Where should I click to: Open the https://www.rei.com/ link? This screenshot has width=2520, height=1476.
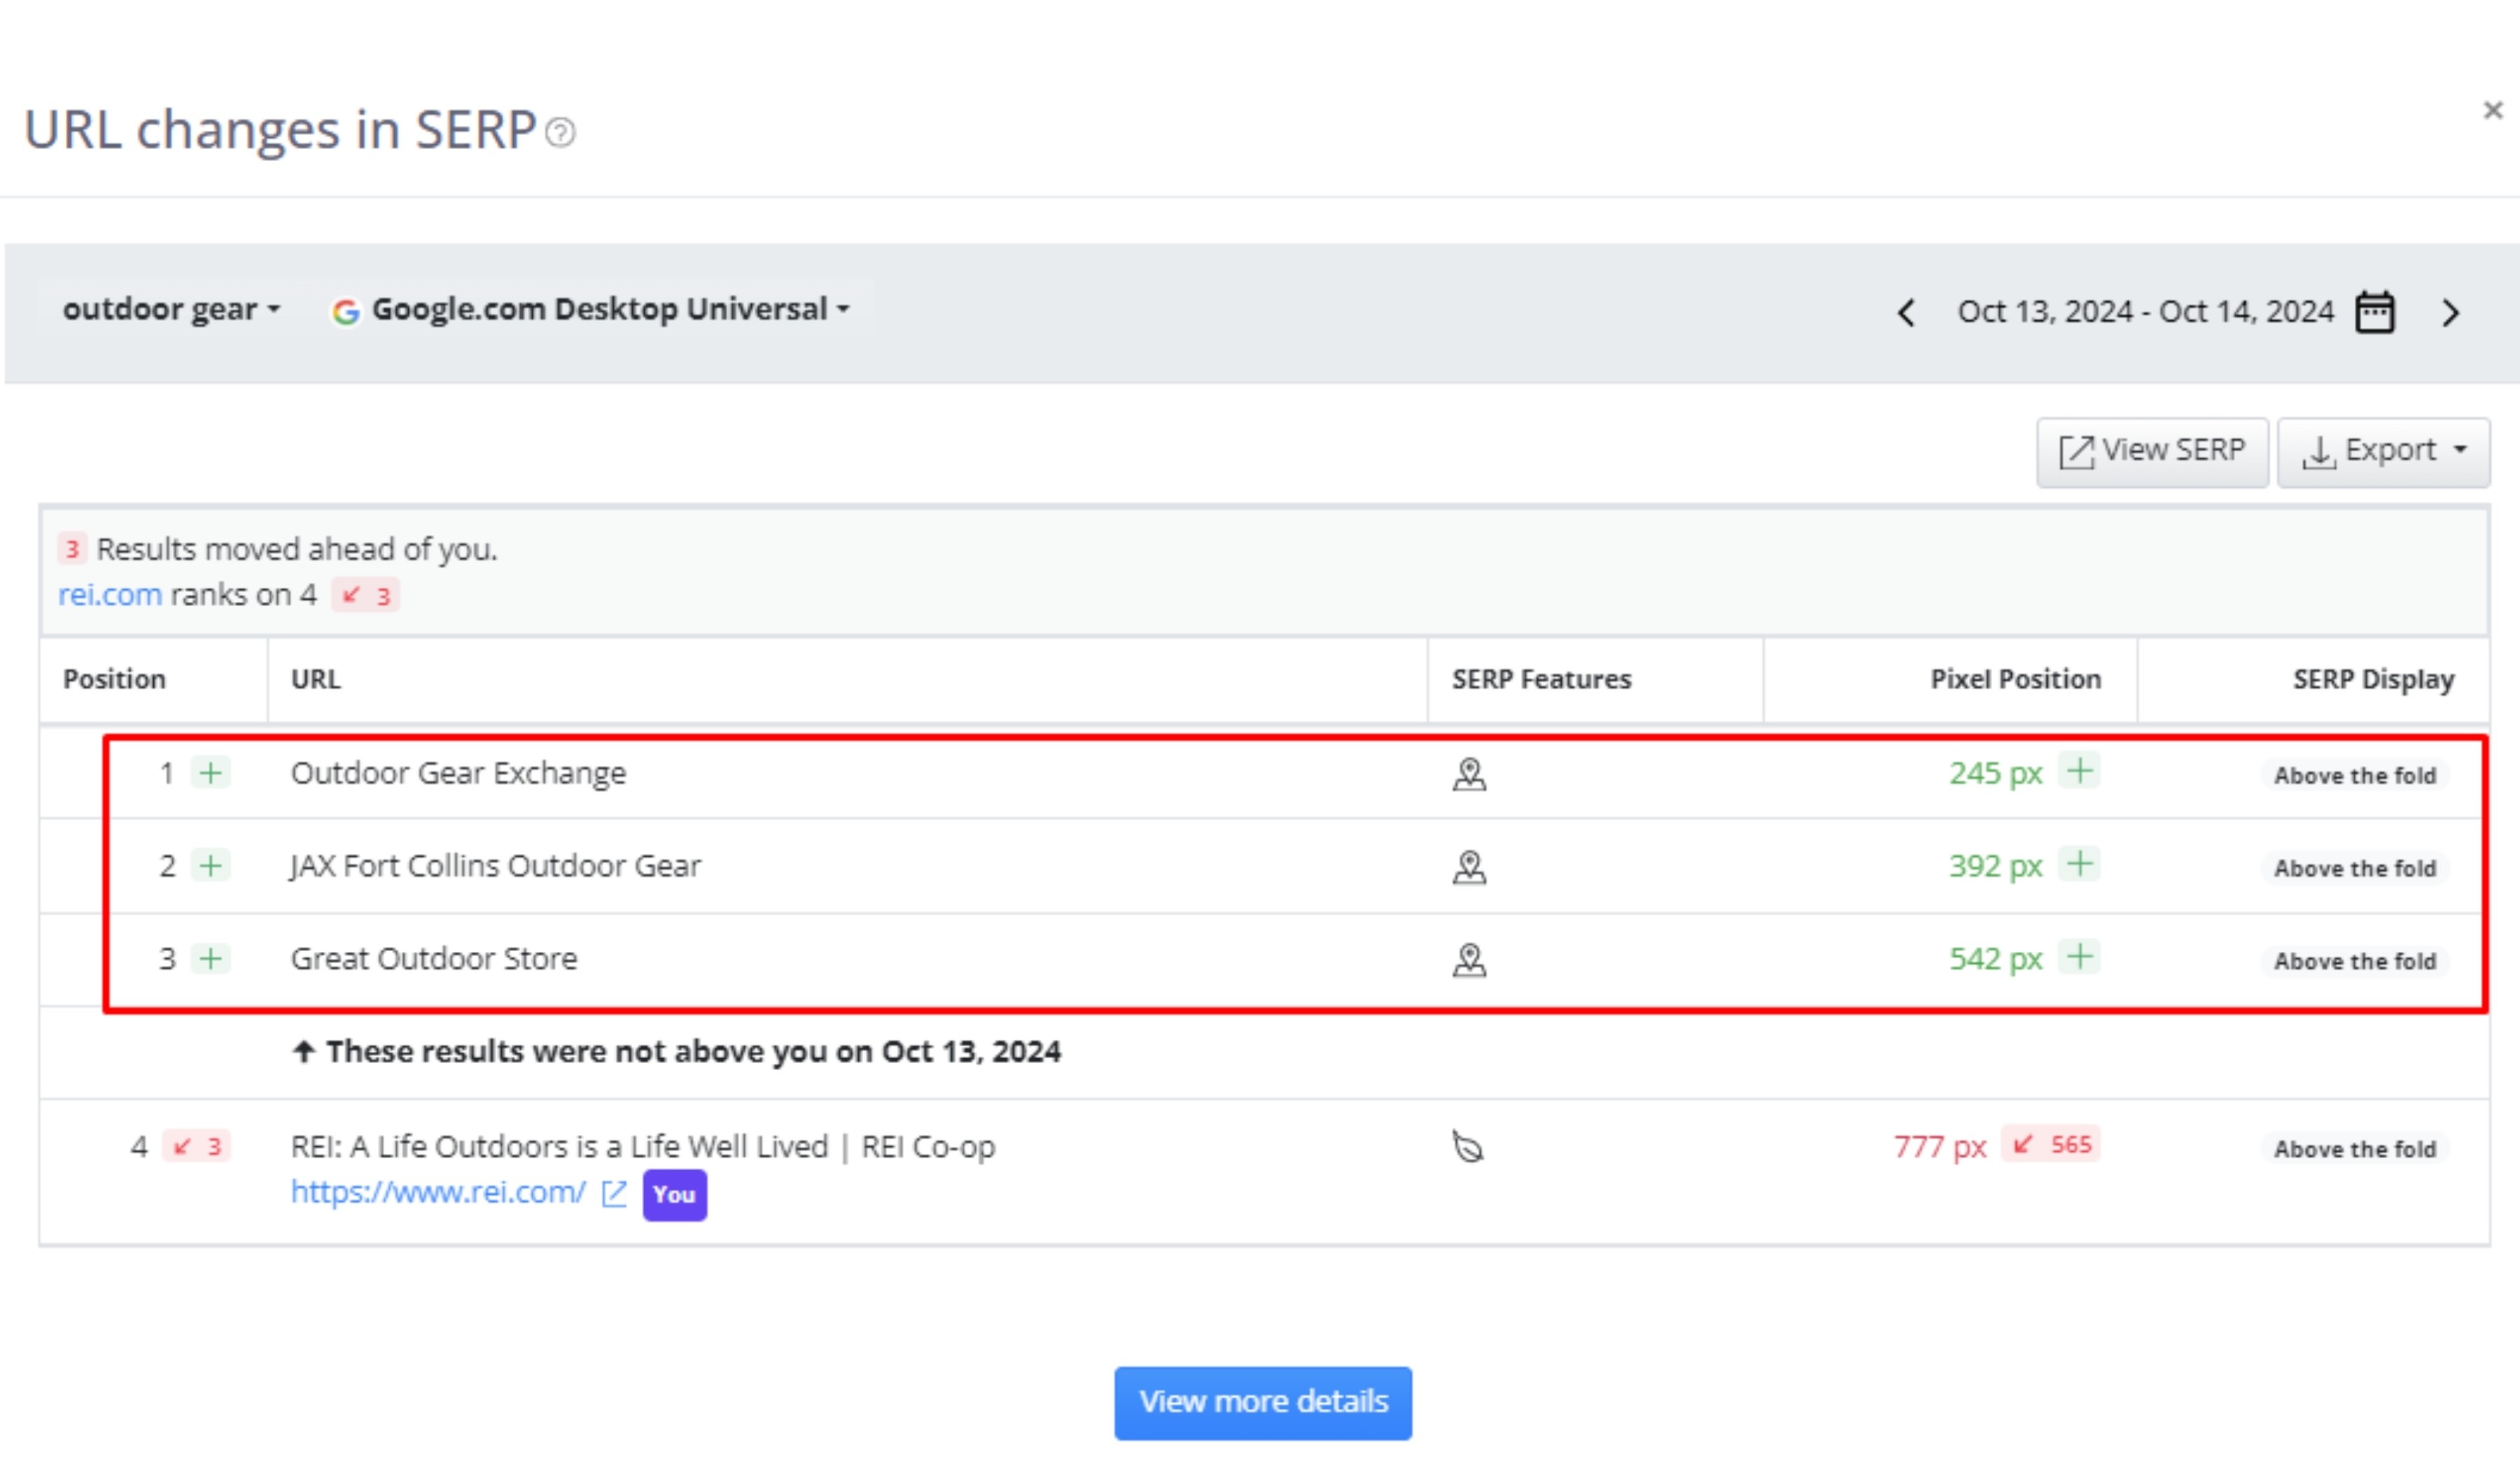[438, 1192]
